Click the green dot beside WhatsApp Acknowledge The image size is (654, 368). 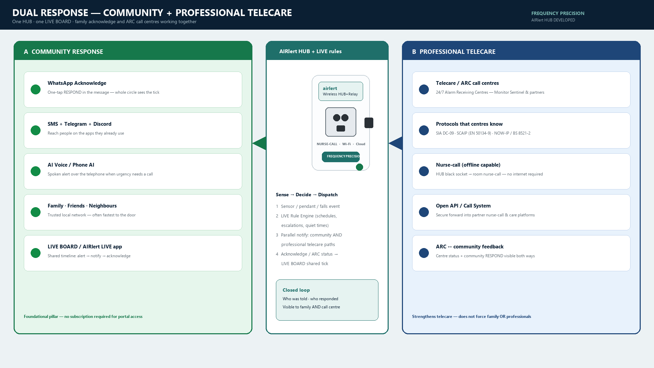(x=35, y=90)
